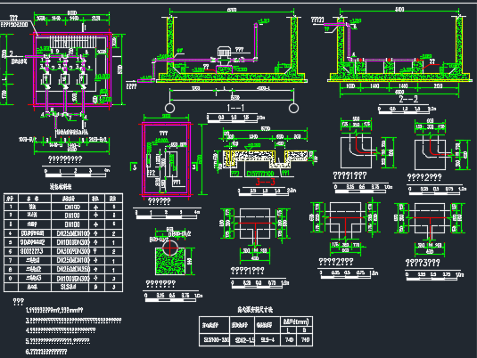Click note line beginning with "4."

(x=61, y=330)
